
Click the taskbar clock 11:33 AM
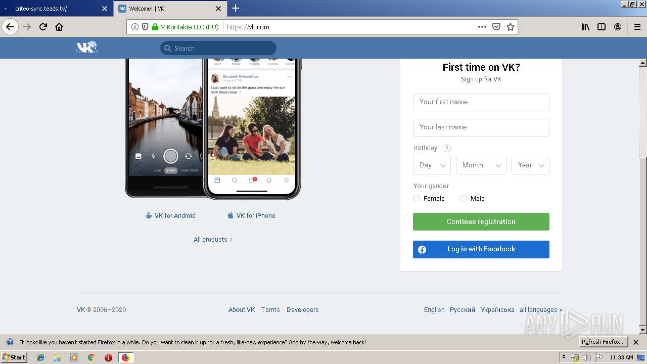click(621, 357)
